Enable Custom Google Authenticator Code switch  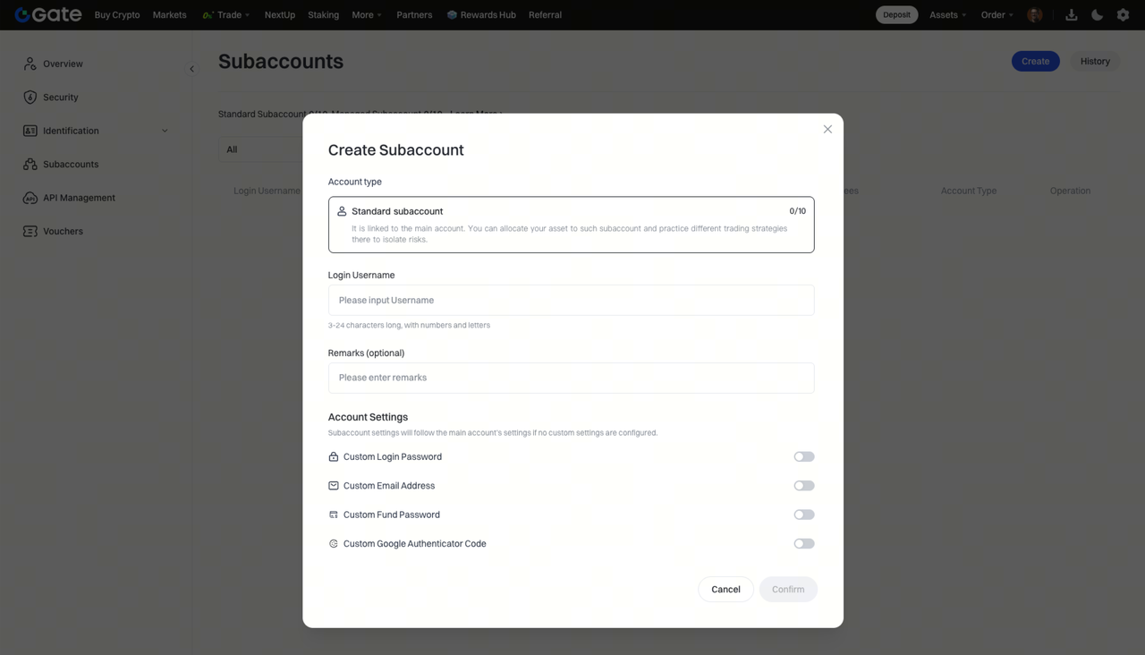point(803,543)
